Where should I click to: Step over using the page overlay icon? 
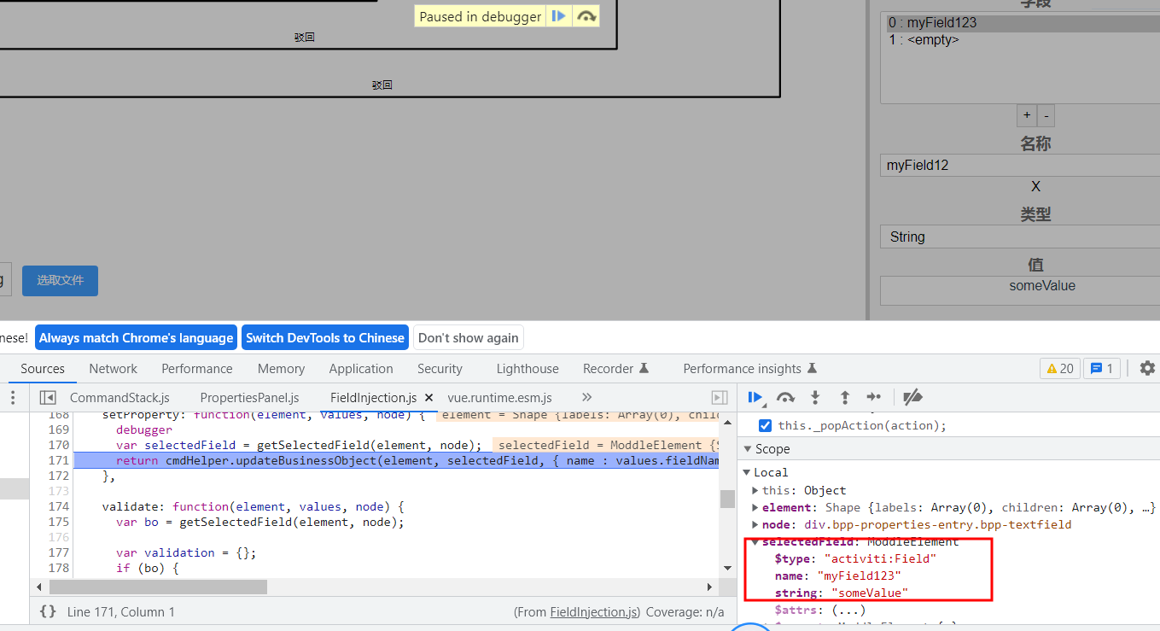point(586,16)
